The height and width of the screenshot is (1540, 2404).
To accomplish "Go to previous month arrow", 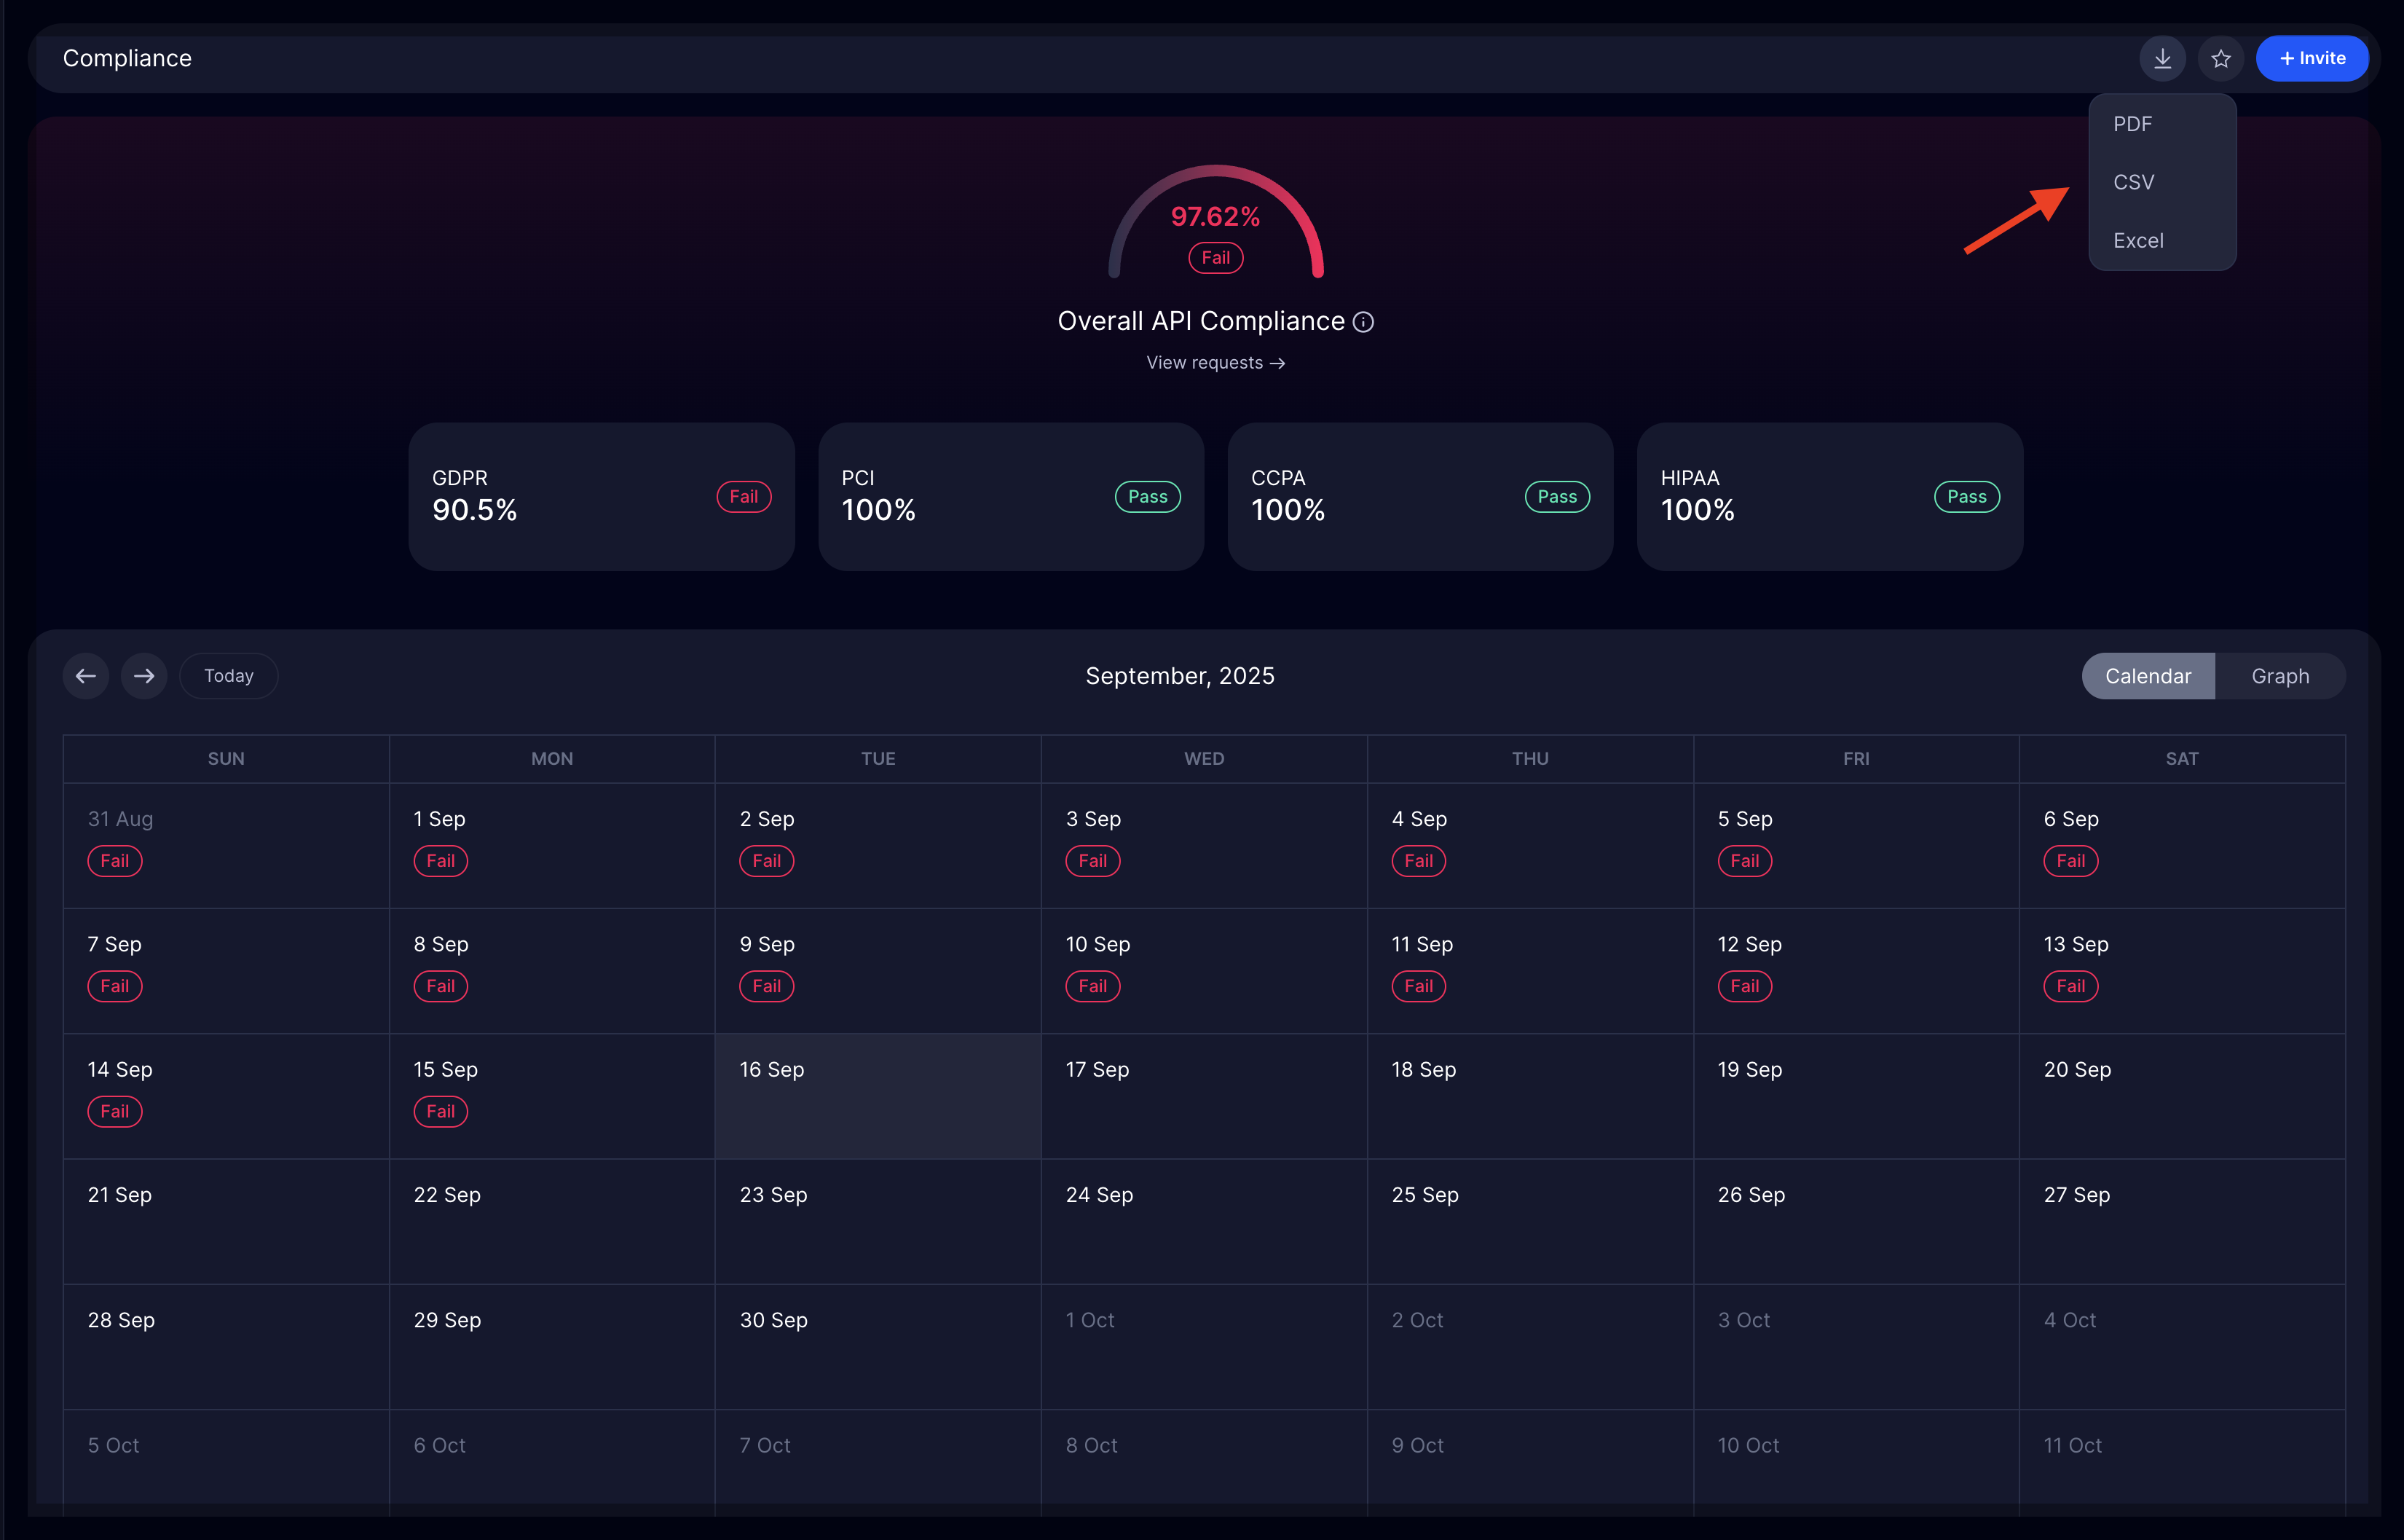I will pyautogui.click(x=86, y=676).
